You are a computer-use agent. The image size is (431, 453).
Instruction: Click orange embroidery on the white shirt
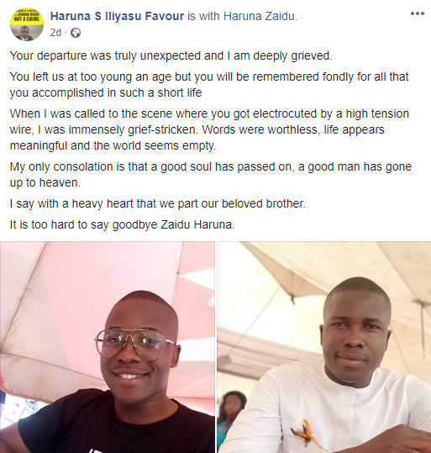coord(305,432)
